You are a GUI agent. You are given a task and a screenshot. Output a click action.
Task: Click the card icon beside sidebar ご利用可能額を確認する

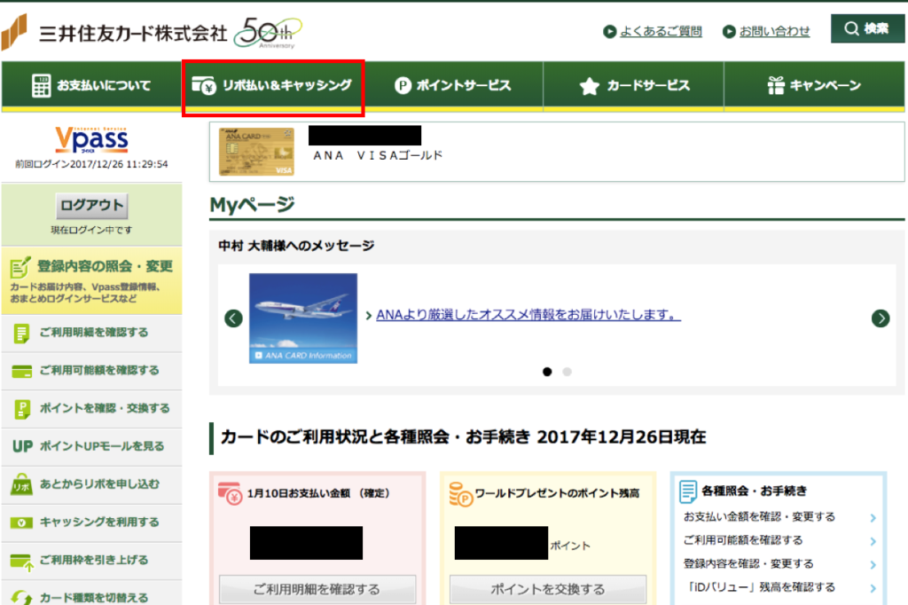point(22,372)
